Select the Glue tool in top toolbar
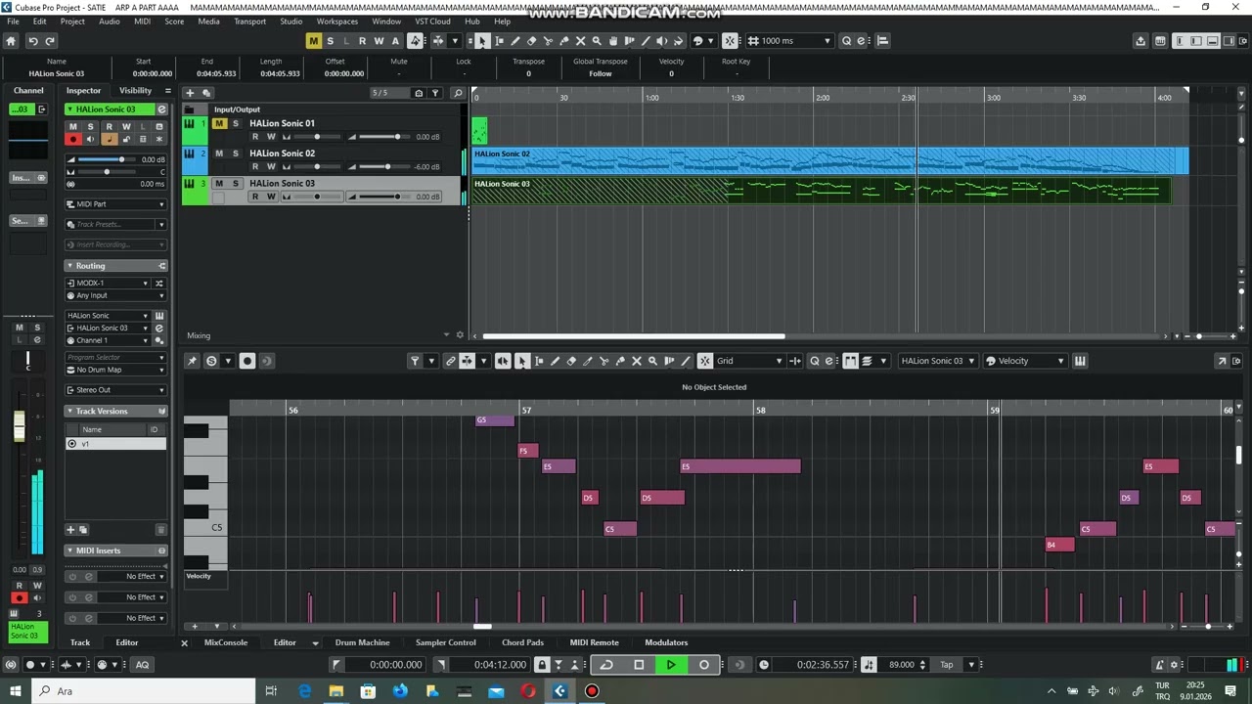The width and height of the screenshot is (1252, 704). click(x=564, y=41)
